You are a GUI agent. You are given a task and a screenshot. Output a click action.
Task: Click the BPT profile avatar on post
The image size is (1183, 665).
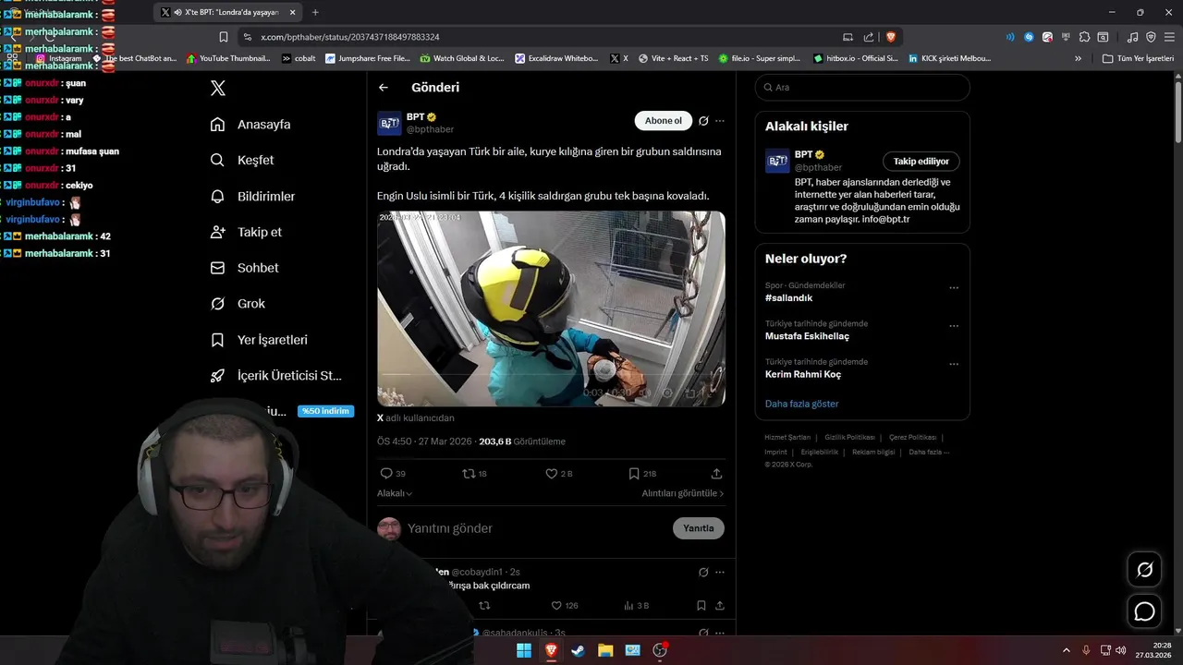pos(389,123)
